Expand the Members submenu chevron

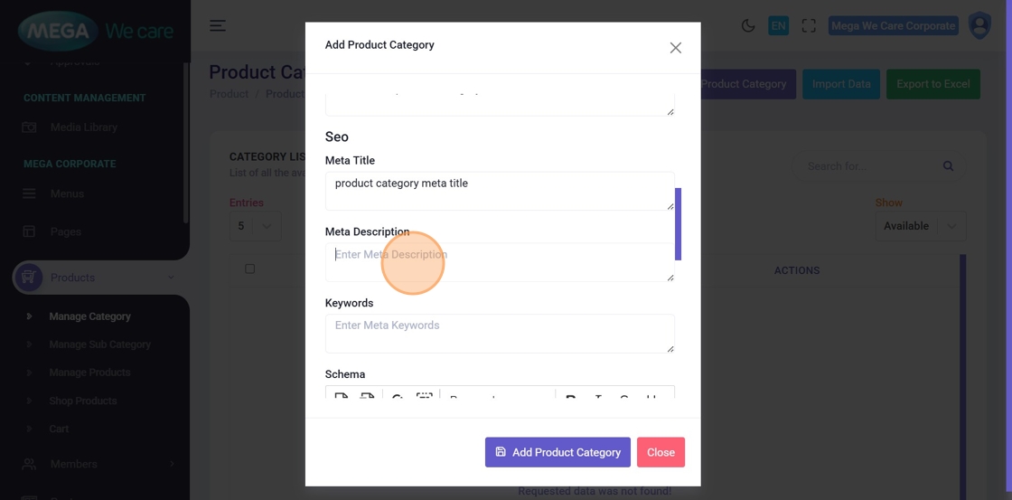coord(172,464)
